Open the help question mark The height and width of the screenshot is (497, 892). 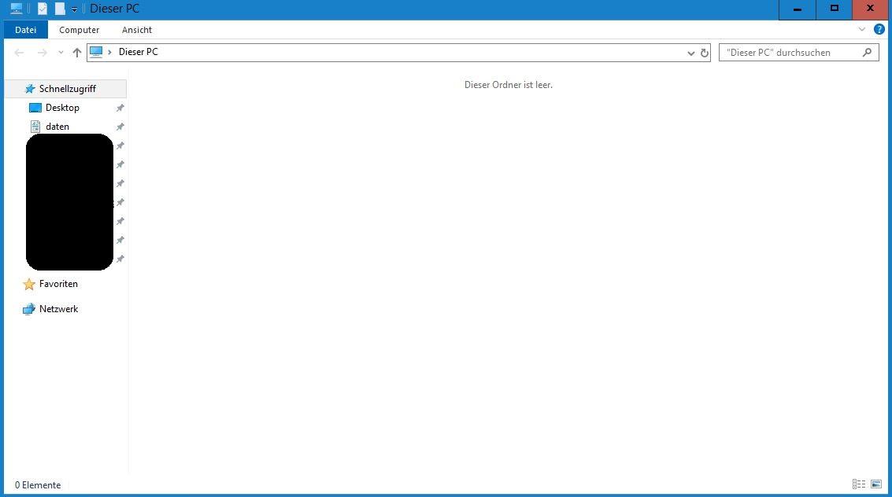pos(879,30)
